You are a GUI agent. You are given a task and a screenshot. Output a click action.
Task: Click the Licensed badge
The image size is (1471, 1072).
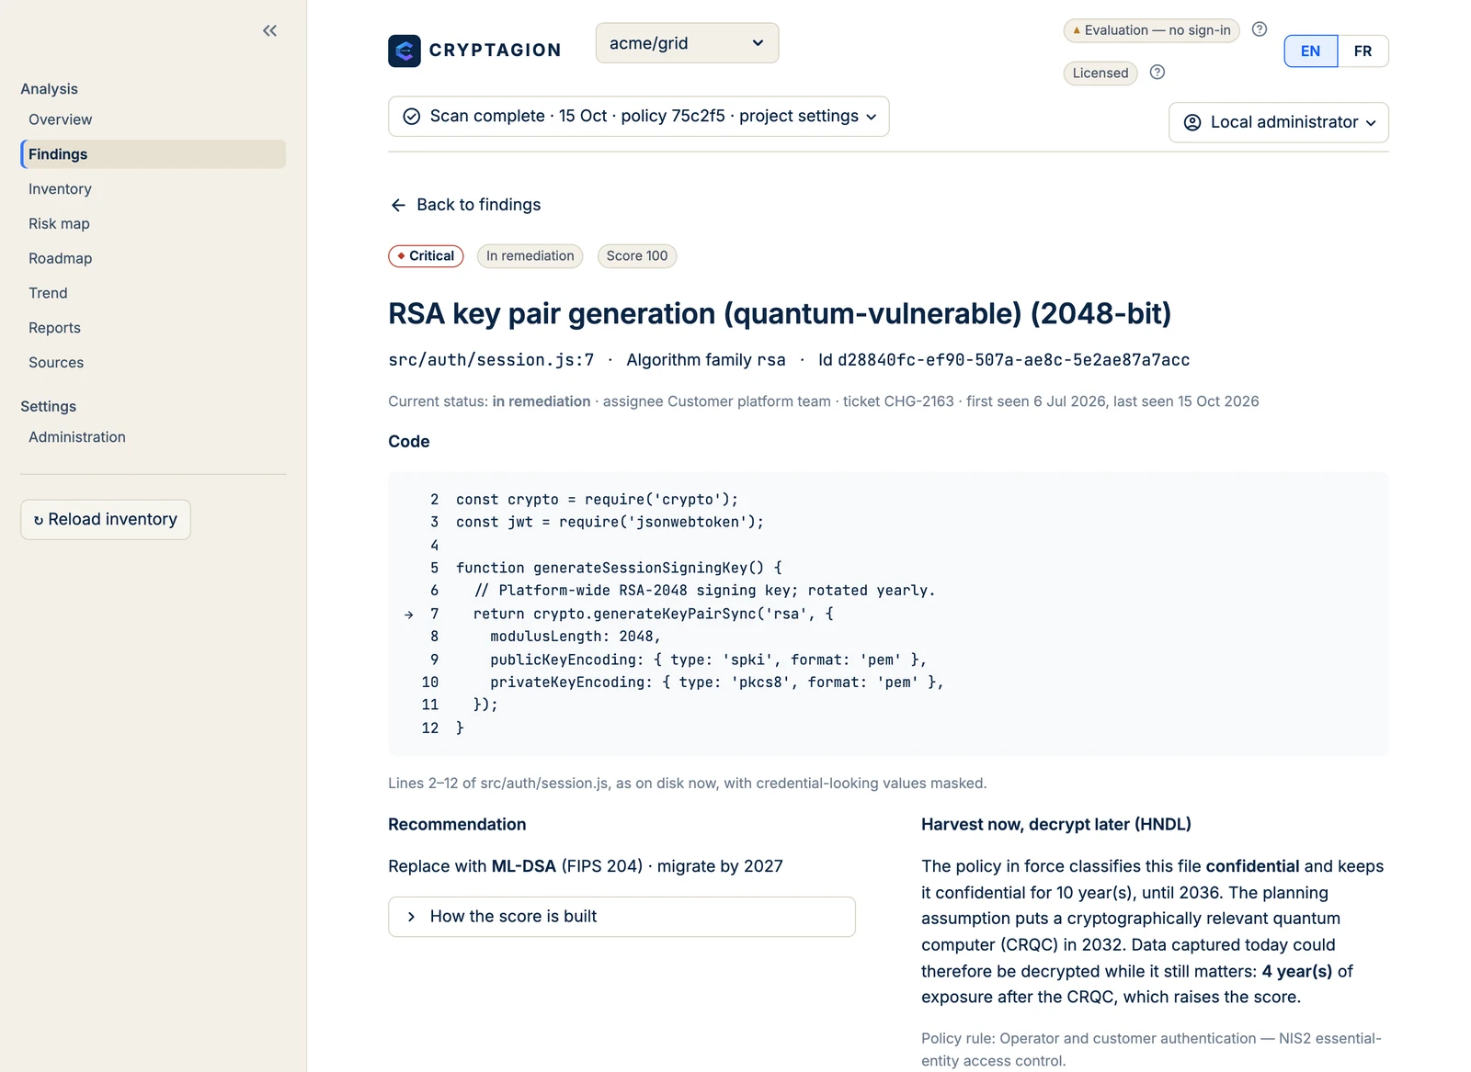(1100, 73)
